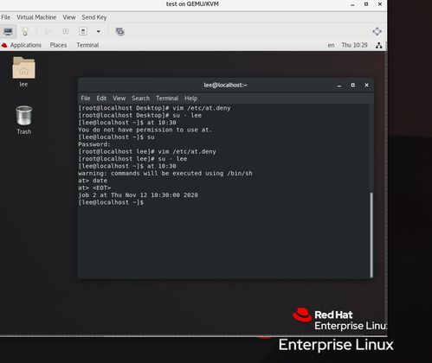The image size is (432, 363).
Task: Open the Virtual Machine menu
Action: tap(36, 17)
